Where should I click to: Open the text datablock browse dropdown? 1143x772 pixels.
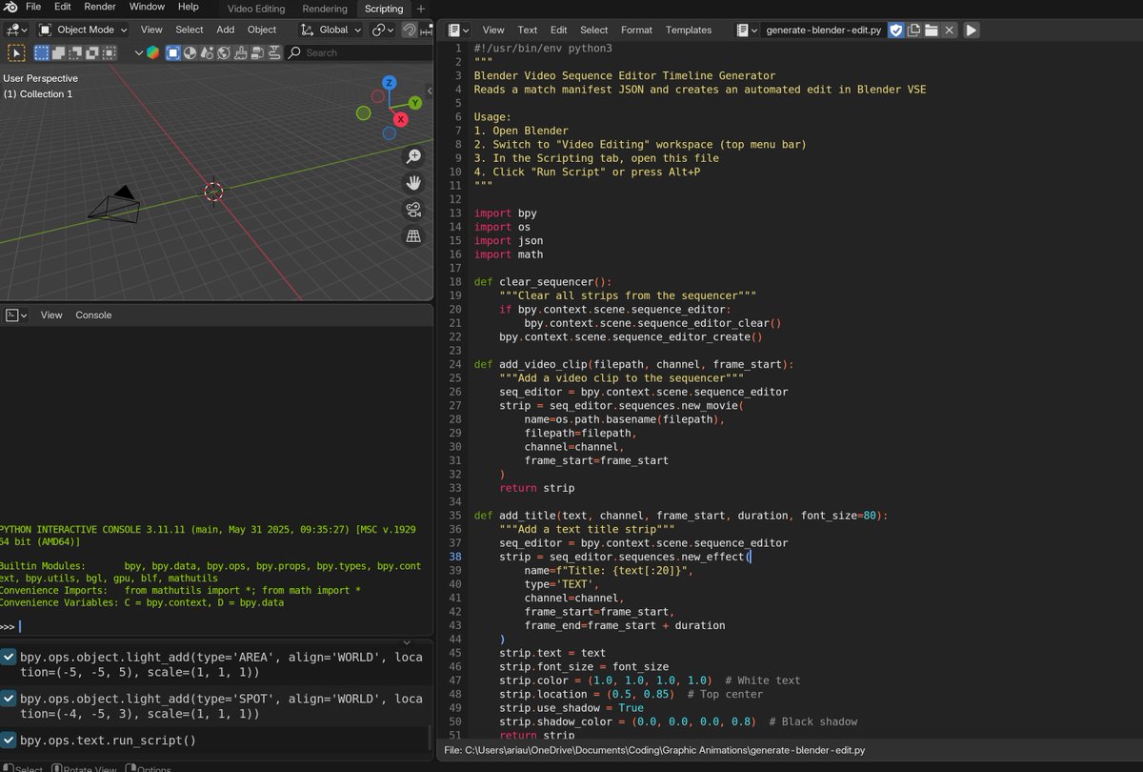[x=747, y=30]
